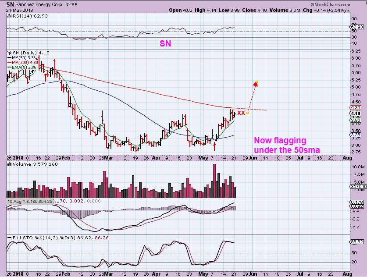The width and height of the screenshot is (367, 277).
Task: Click the Close 4.10 value in the header
Action: [x=254, y=10]
